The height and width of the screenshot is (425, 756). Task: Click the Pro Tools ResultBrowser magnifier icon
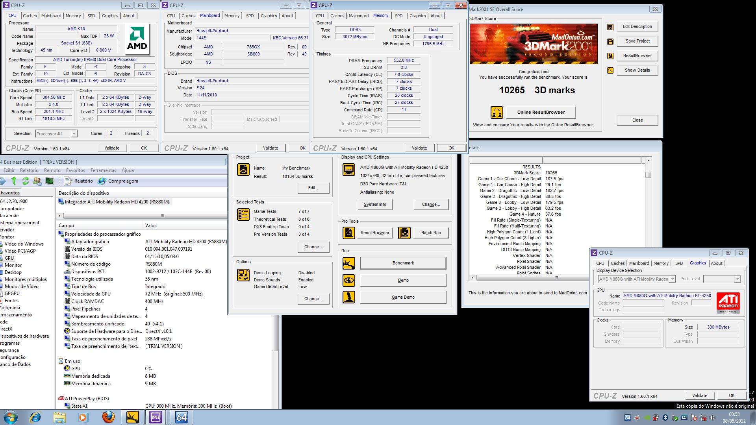(349, 233)
